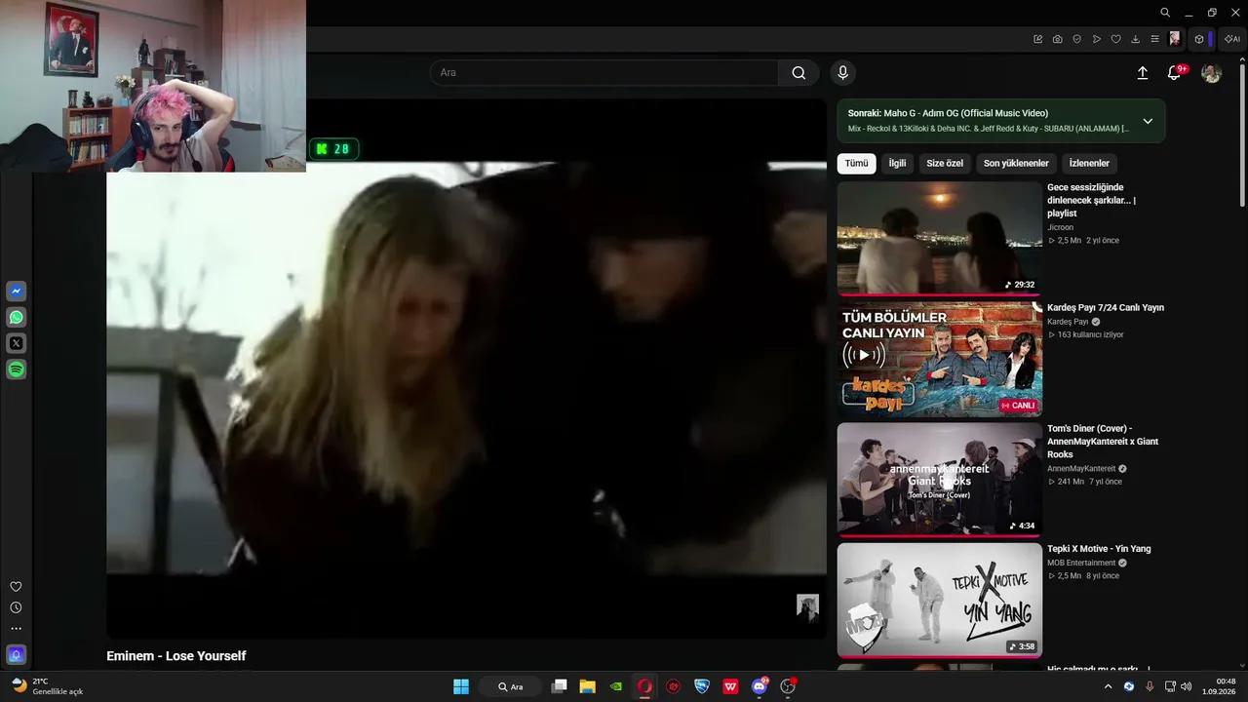Click the 'Jicroon' channel name
The image size is (1248, 702).
click(x=1060, y=228)
